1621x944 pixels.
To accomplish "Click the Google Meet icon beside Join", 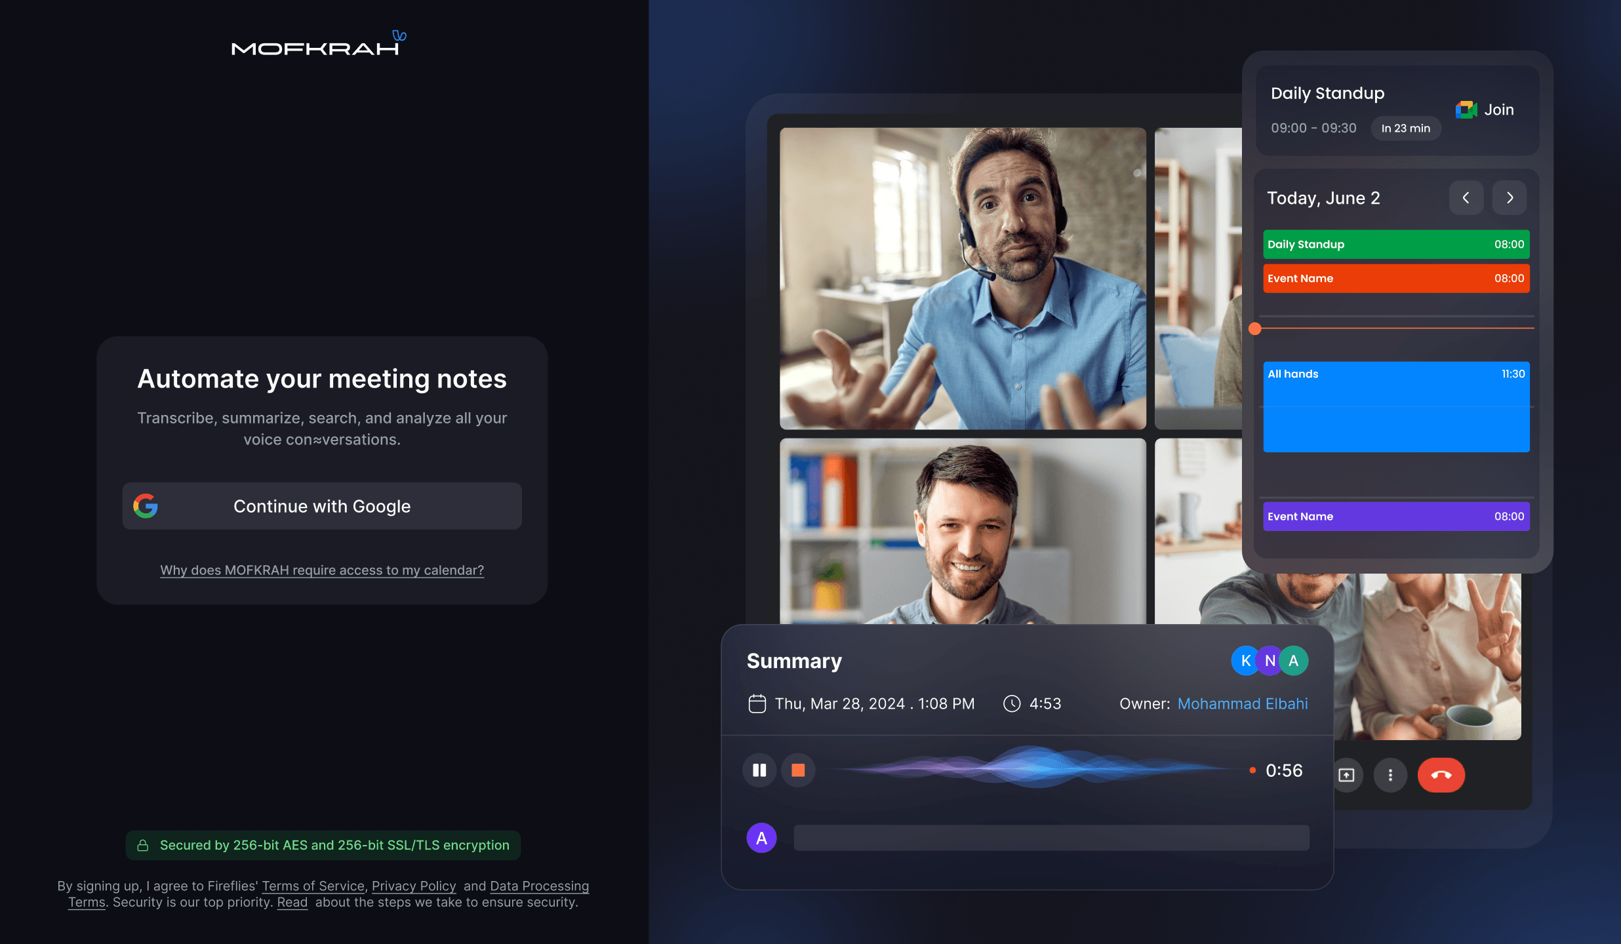I will (x=1466, y=109).
